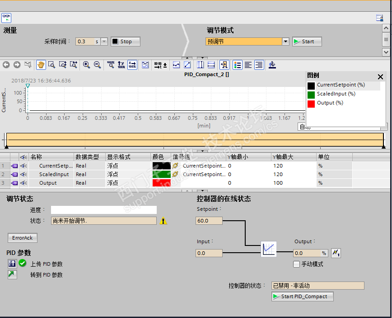Click the zoom in magnifier
This screenshot has width=392, height=318.
coord(87,65)
